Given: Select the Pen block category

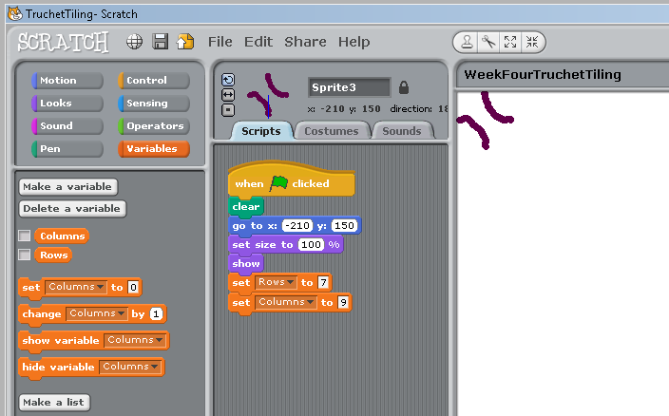Looking at the screenshot, I should click(x=57, y=149).
